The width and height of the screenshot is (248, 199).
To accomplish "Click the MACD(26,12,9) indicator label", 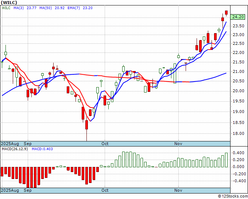I will (15, 149).
